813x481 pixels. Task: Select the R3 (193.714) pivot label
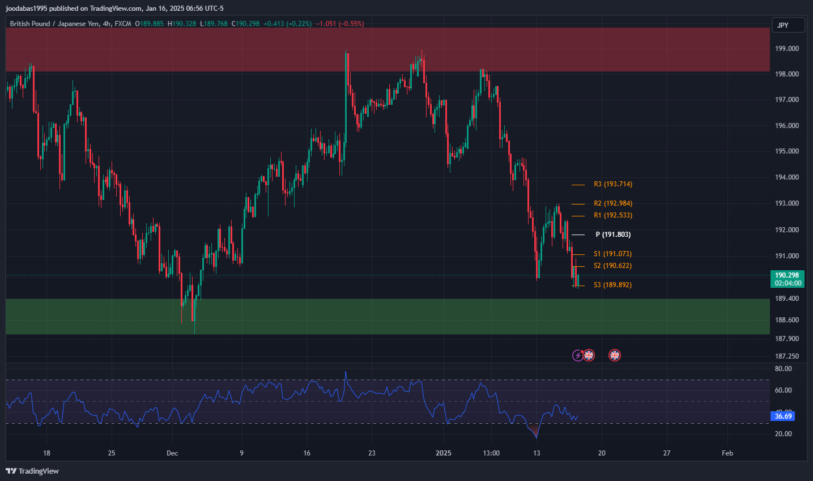pos(613,184)
